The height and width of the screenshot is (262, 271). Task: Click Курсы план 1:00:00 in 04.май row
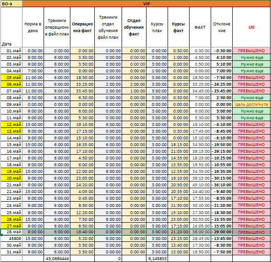[x=157, y=71]
